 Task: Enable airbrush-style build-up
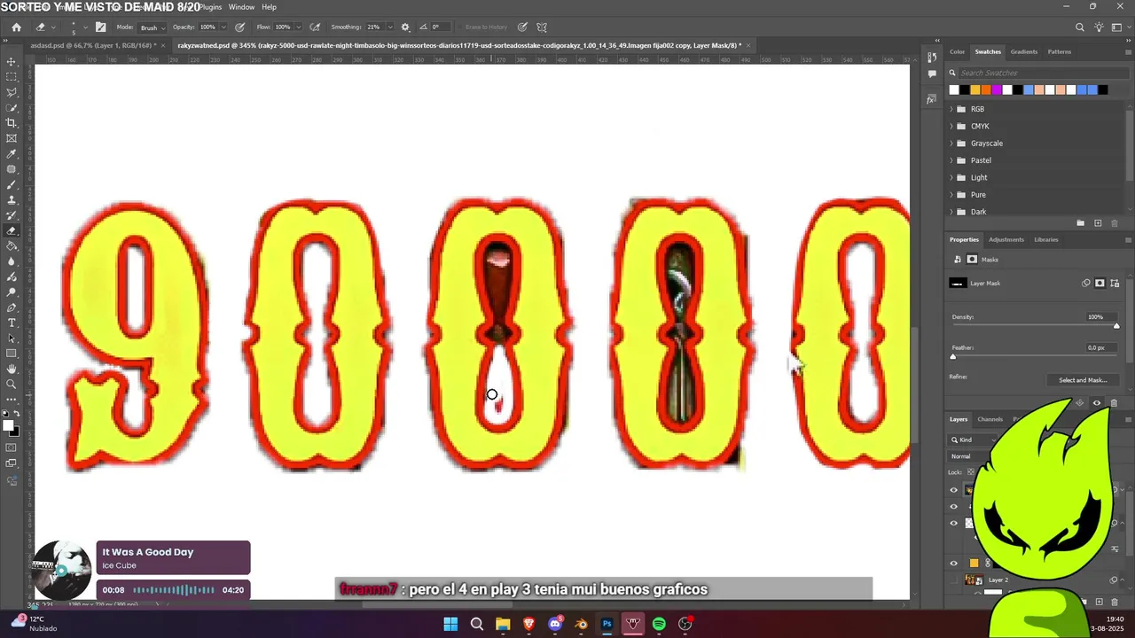pos(314,27)
